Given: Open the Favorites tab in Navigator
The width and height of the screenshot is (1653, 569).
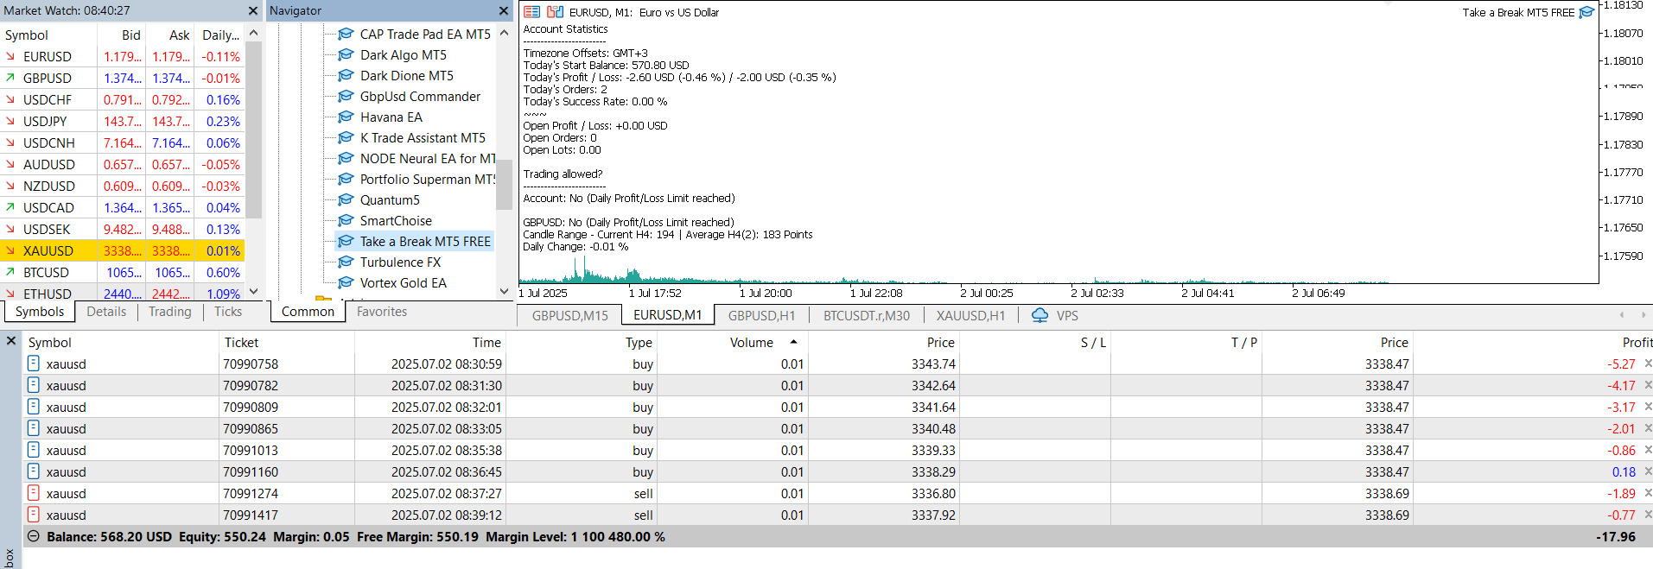Looking at the screenshot, I should [381, 312].
